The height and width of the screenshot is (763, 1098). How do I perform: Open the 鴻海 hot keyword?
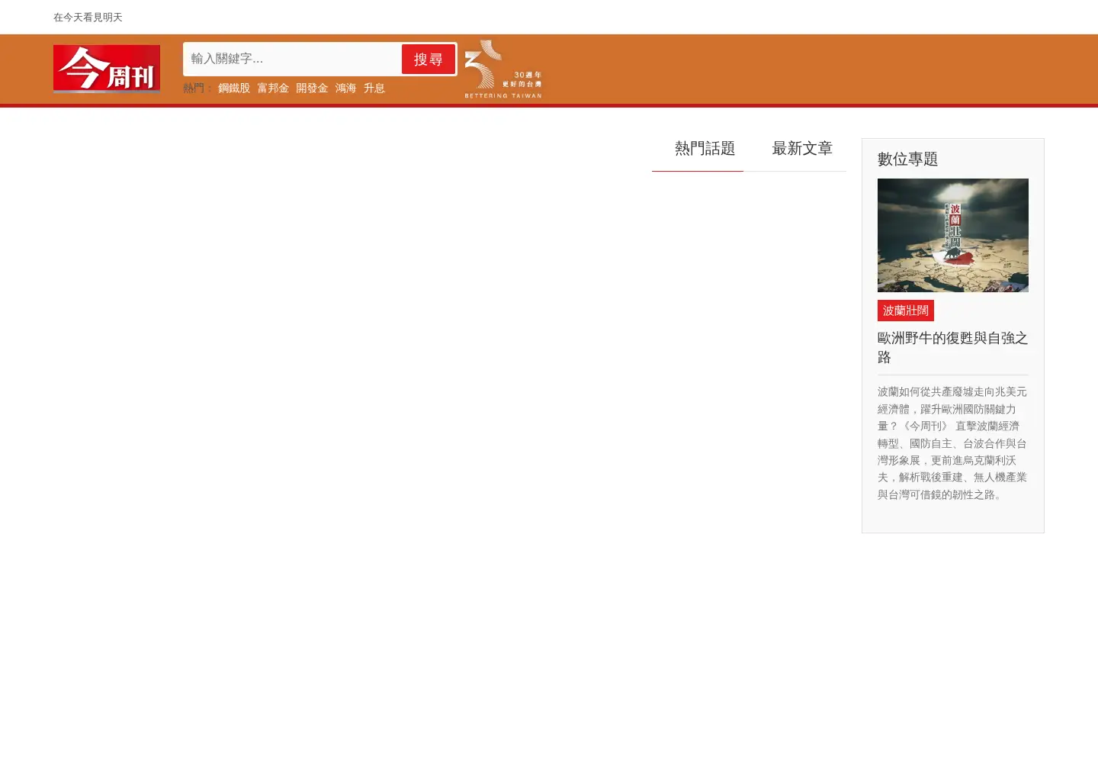coord(345,89)
